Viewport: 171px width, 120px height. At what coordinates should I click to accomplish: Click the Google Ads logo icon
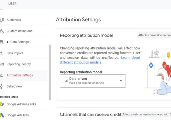coord(2,115)
